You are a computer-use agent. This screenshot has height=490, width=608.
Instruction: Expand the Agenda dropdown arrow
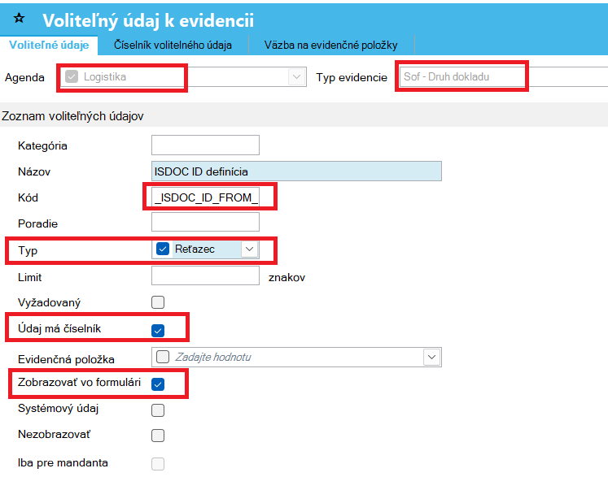296,76
